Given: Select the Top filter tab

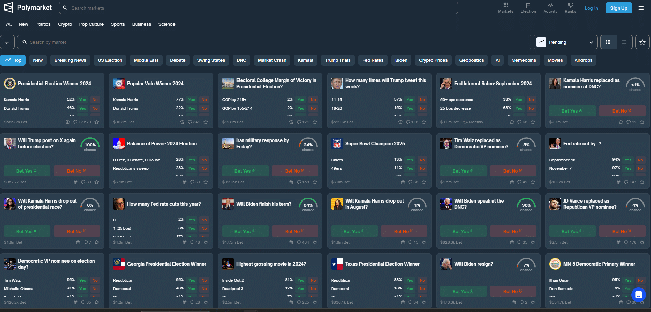Looking at the screenshot, I should click(x=13, y=60).
